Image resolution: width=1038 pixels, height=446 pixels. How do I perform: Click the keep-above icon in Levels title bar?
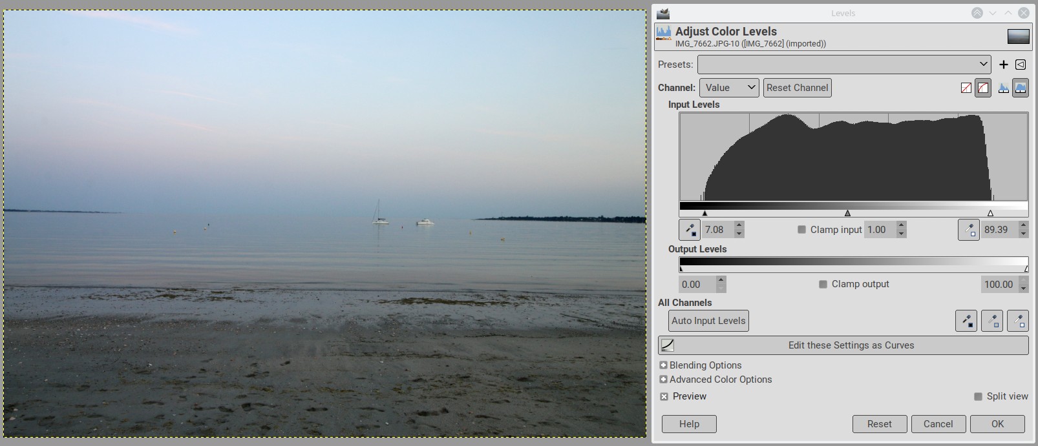[x=977, y=13]
